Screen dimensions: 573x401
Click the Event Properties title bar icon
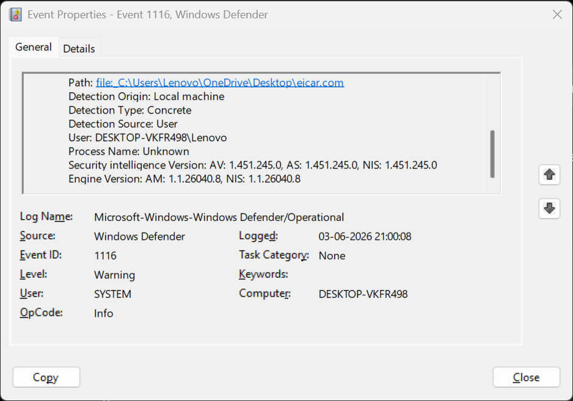click(x=15, y=15)
